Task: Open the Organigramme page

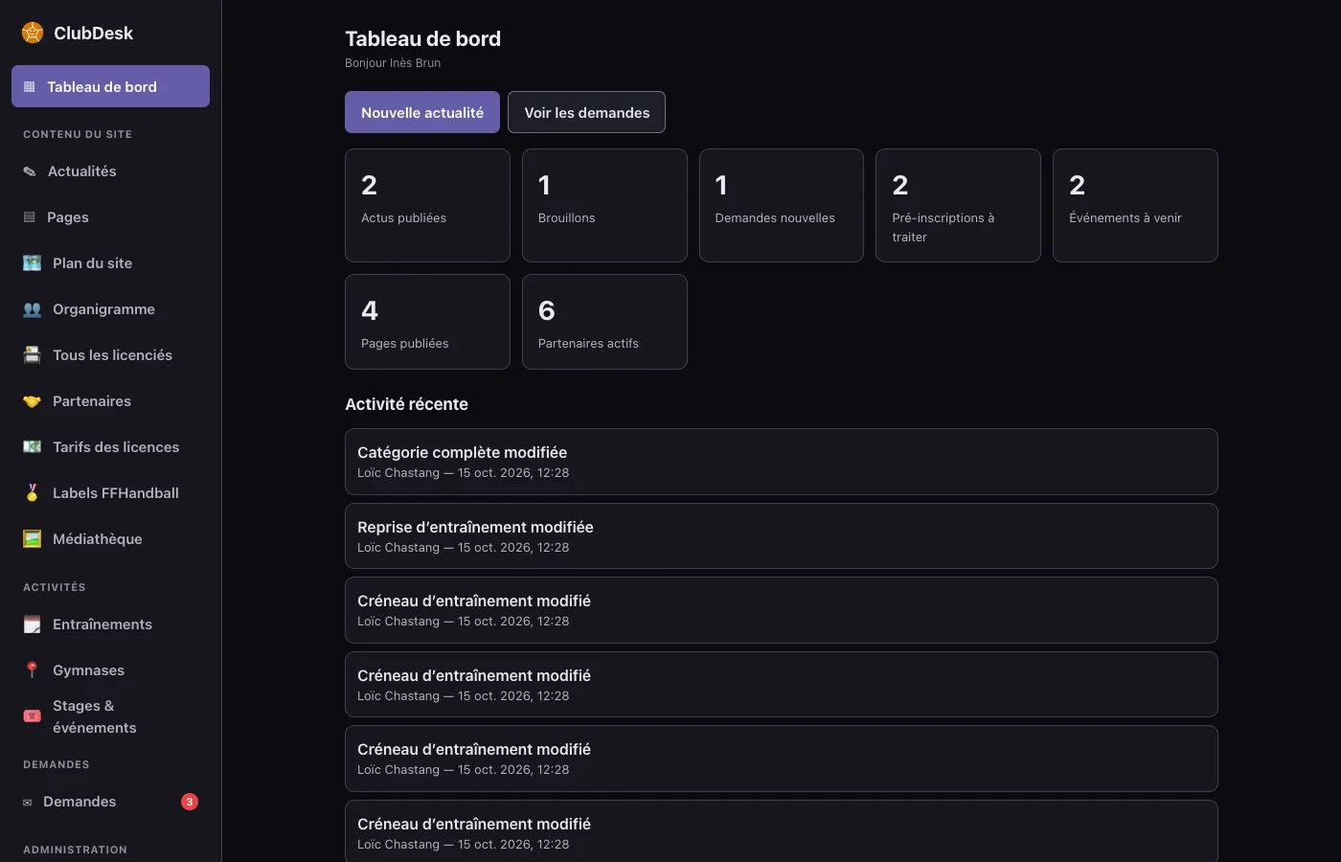Action: pyautogui.click(x=110, y=309)
